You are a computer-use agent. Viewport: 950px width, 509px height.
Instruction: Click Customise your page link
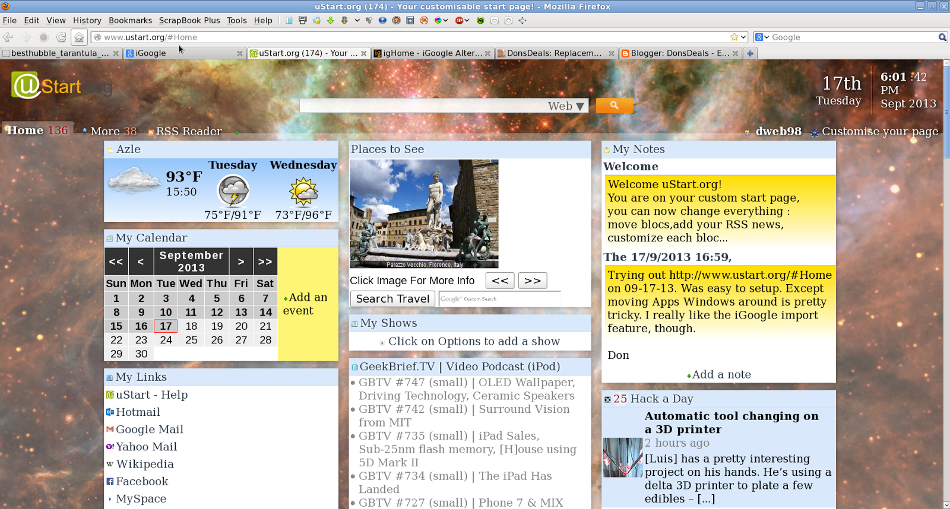click(x=880, y=131)
